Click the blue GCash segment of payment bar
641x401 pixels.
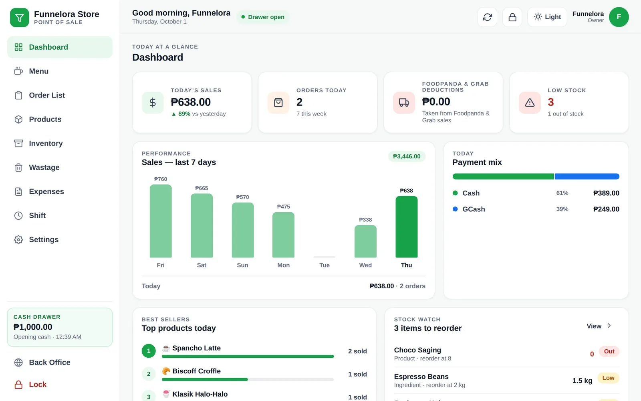tap(587, 176)
